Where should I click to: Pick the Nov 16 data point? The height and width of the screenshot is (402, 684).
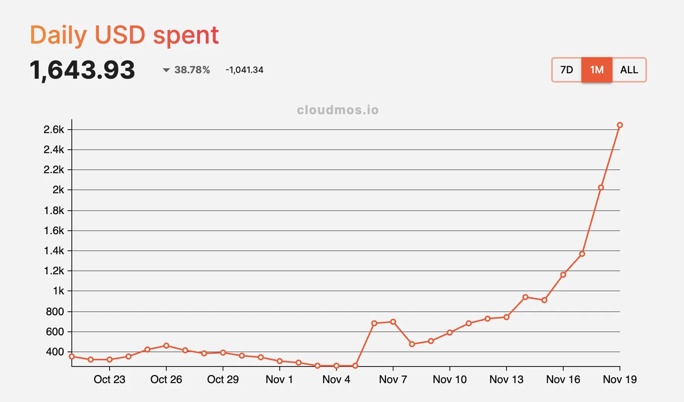tap(563, 275)
